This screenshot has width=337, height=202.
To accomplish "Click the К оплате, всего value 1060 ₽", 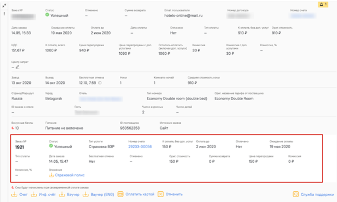I will coord(51,50).
